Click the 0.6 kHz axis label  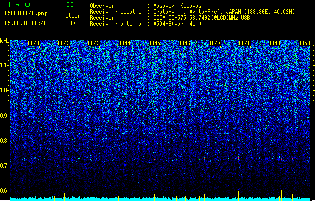pos(4,191)
